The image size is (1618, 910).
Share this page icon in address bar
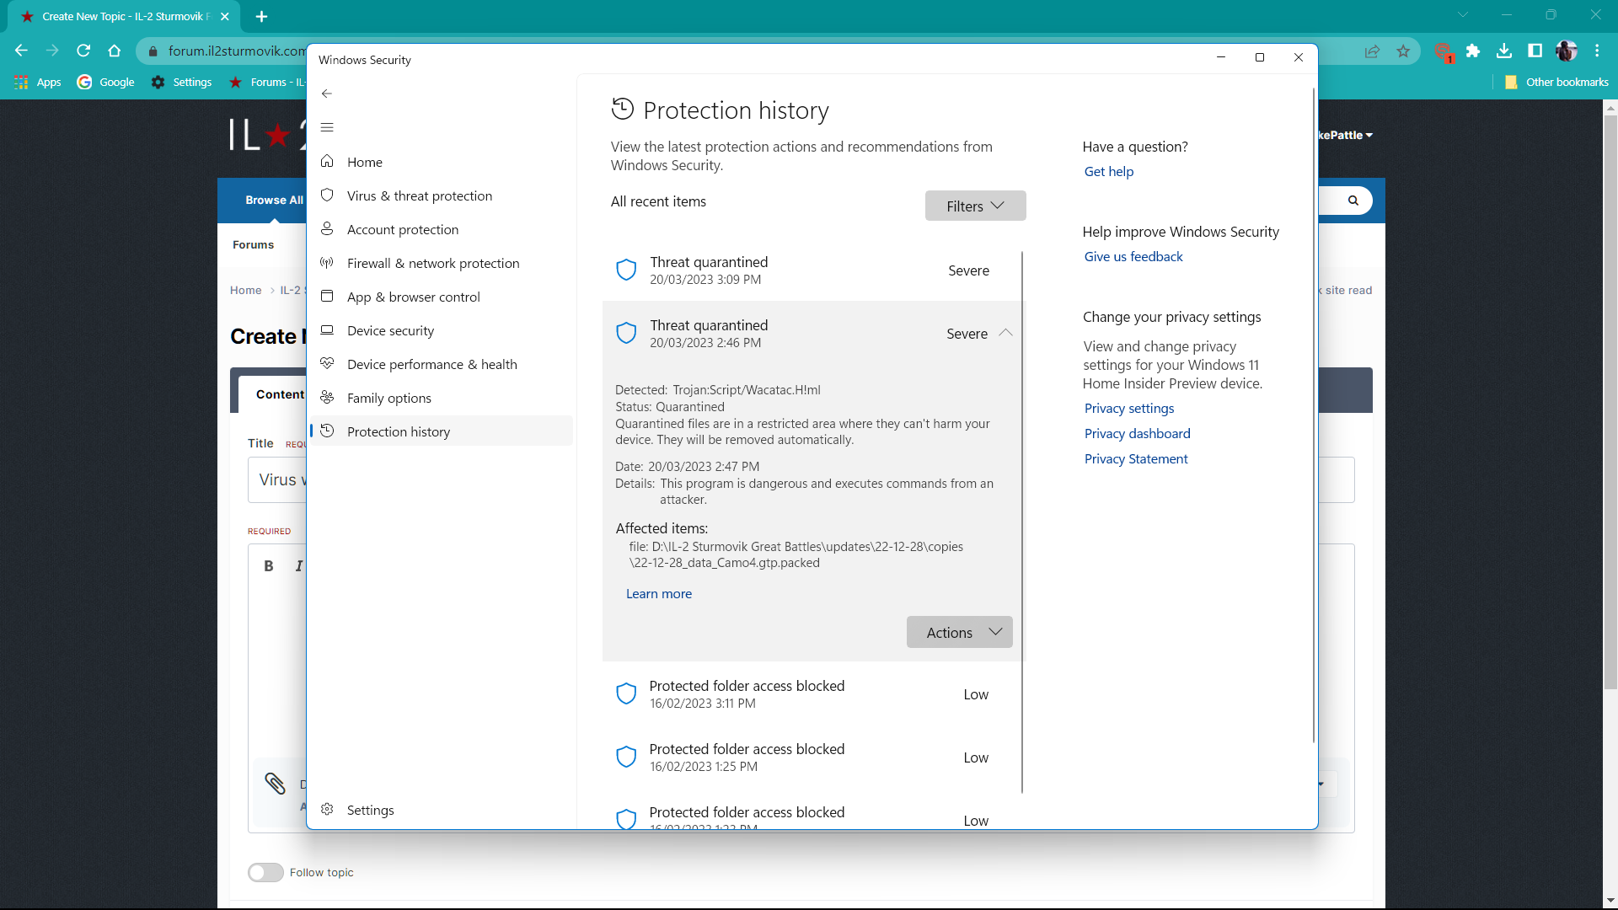point(1372,51)
